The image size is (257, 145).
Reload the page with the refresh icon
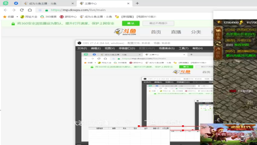tap(22, 10)
